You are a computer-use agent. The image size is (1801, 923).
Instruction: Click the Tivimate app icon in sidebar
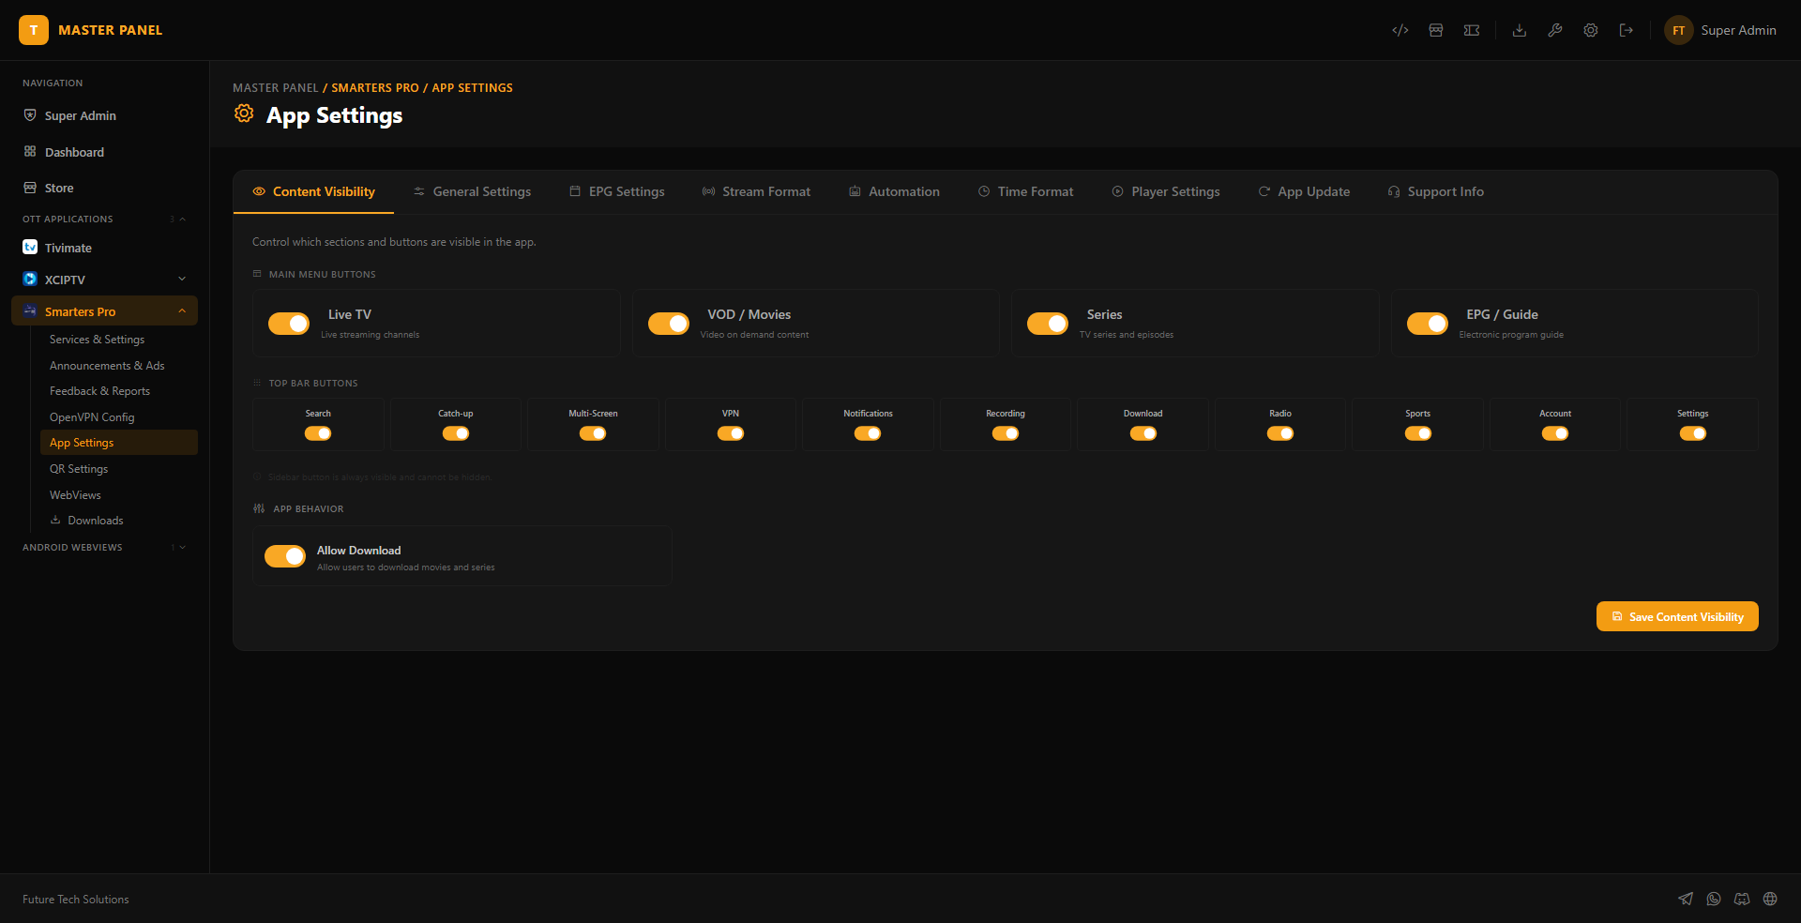coord(30,247)
